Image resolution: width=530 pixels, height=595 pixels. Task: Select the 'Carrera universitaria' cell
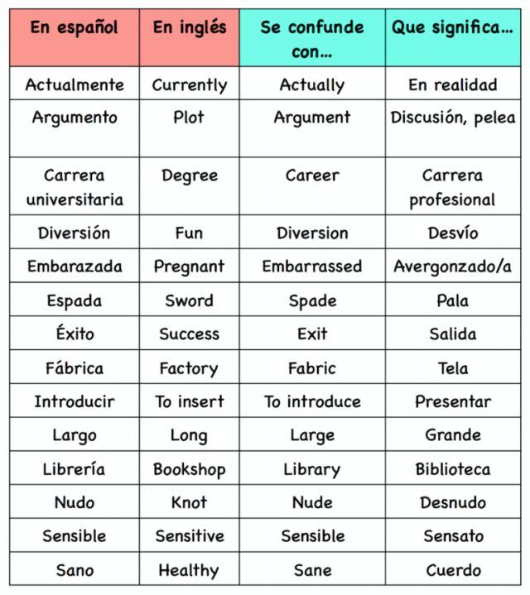(x=75, y=187)
